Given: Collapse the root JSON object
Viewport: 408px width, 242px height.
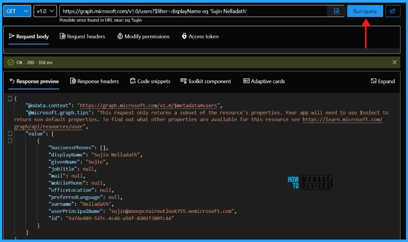Looking at the screenshot, I should point(10,99).
